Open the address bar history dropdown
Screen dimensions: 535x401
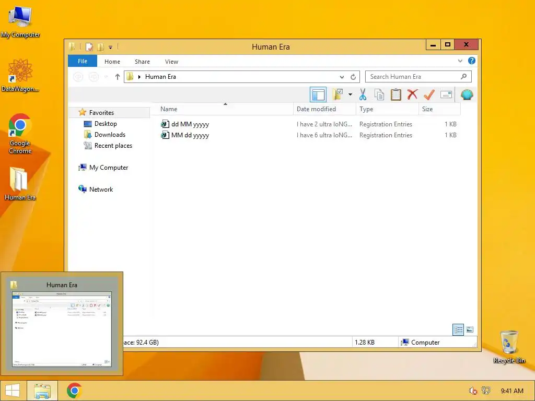point(342,77)
